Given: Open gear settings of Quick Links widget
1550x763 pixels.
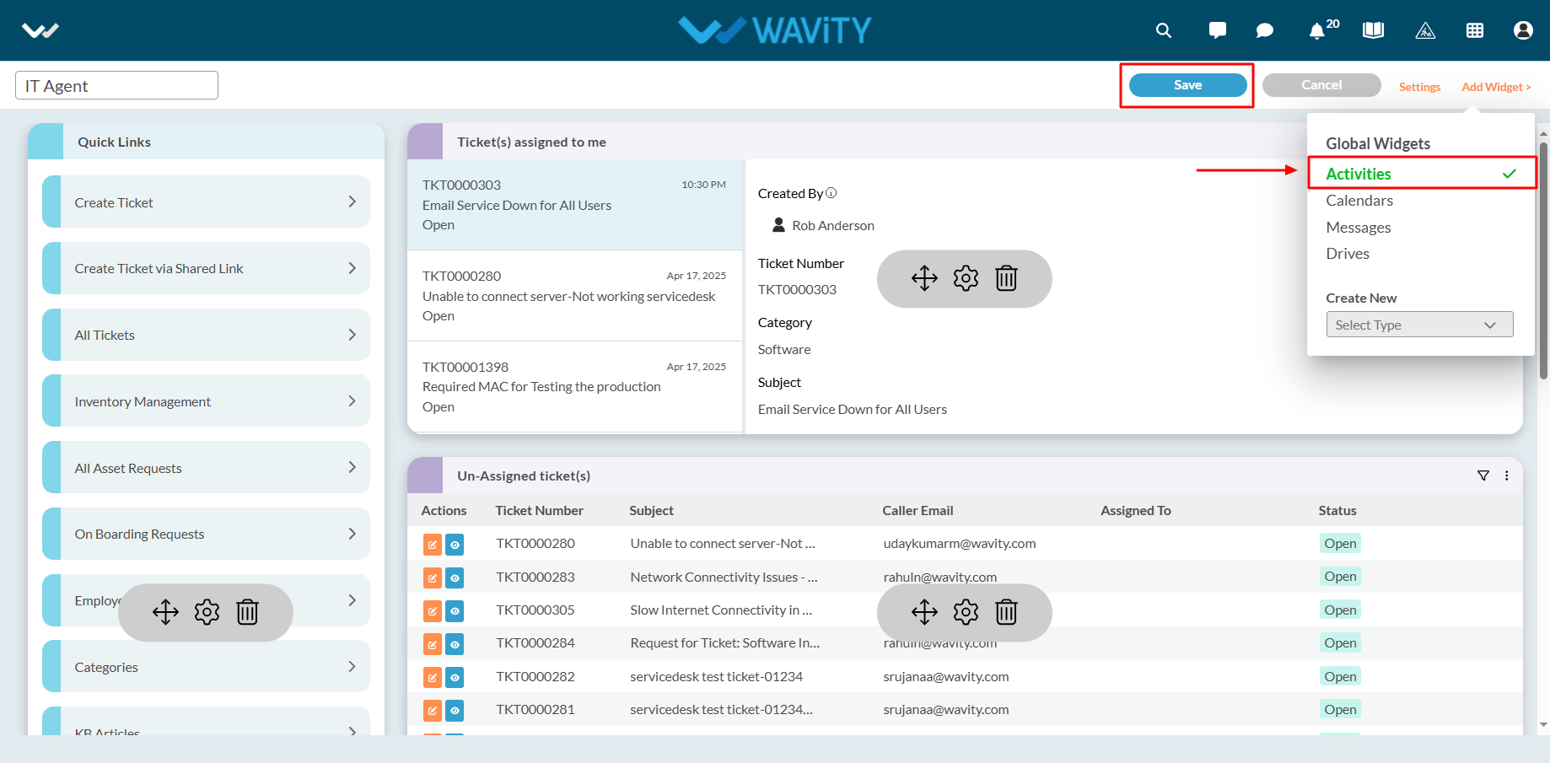Looking at the screenshot, I should (207, 612).
